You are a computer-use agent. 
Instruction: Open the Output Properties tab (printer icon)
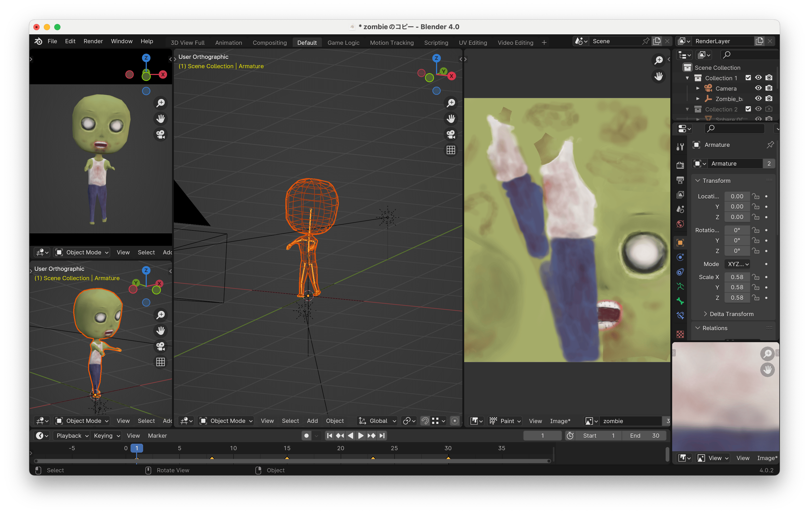(x=680, y=180)
